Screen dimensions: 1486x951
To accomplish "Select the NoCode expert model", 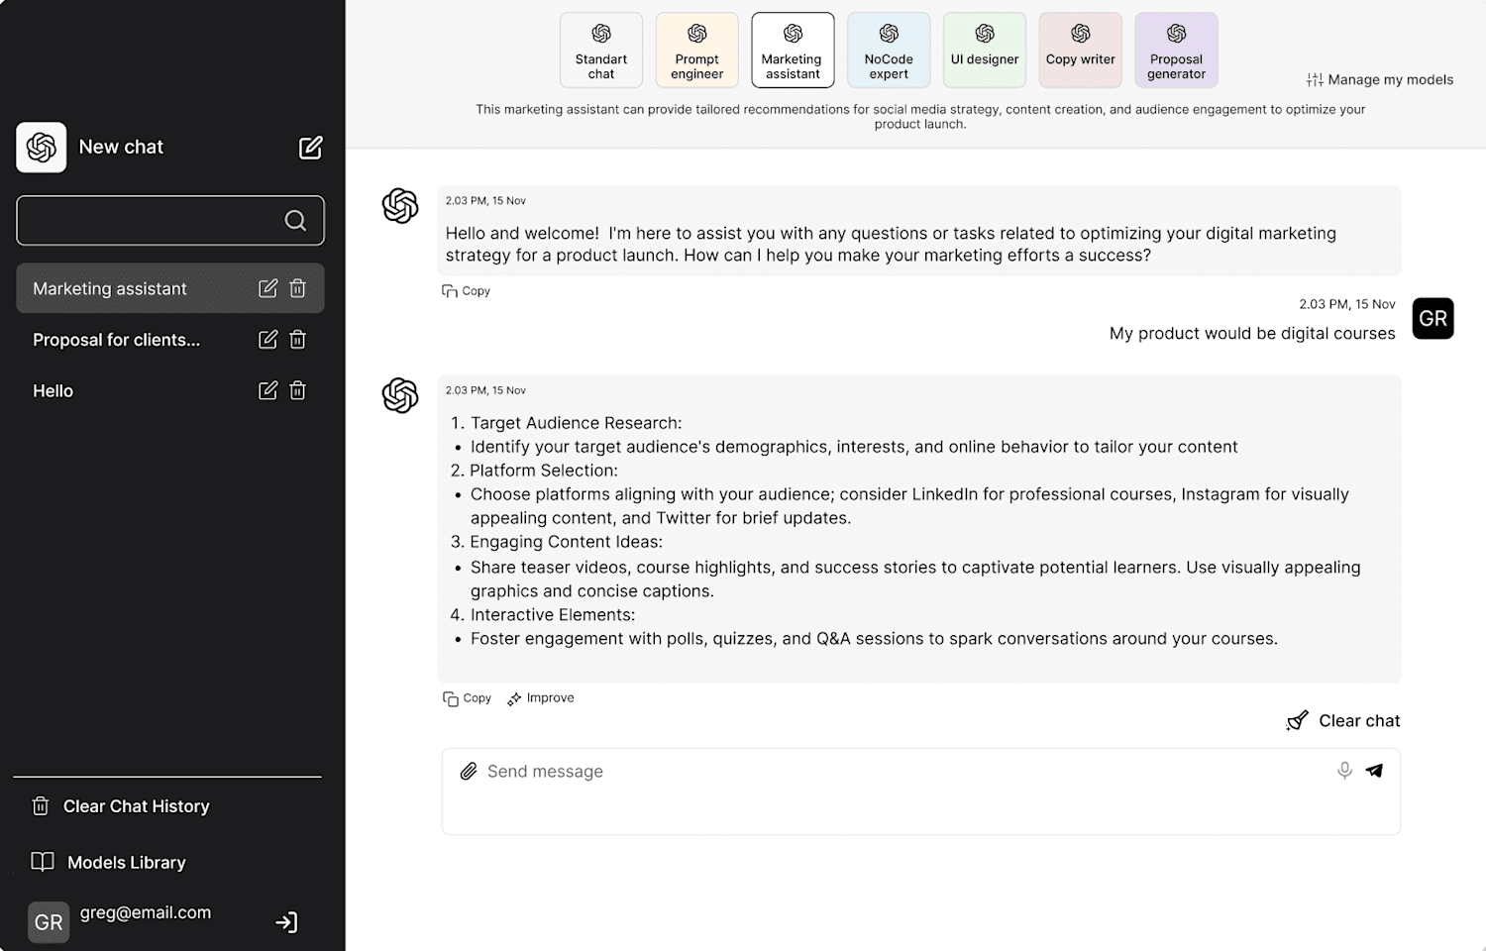I will click(889, 50).
